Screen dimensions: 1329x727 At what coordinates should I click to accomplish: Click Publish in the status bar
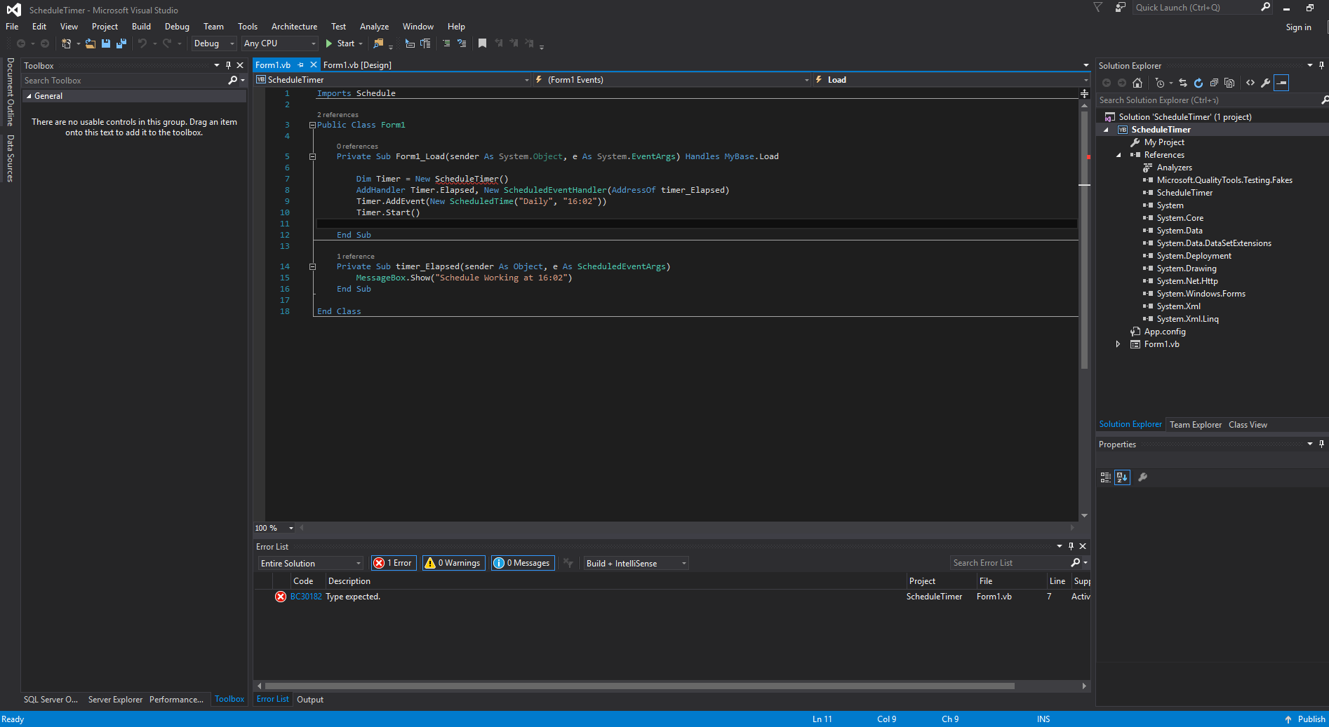[1305, 719]
